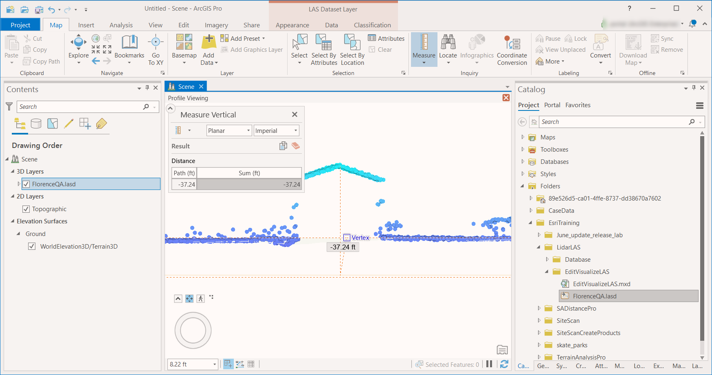Click Coordinate Conversion icon
The image size is (712, 375).
click(512, 43)
